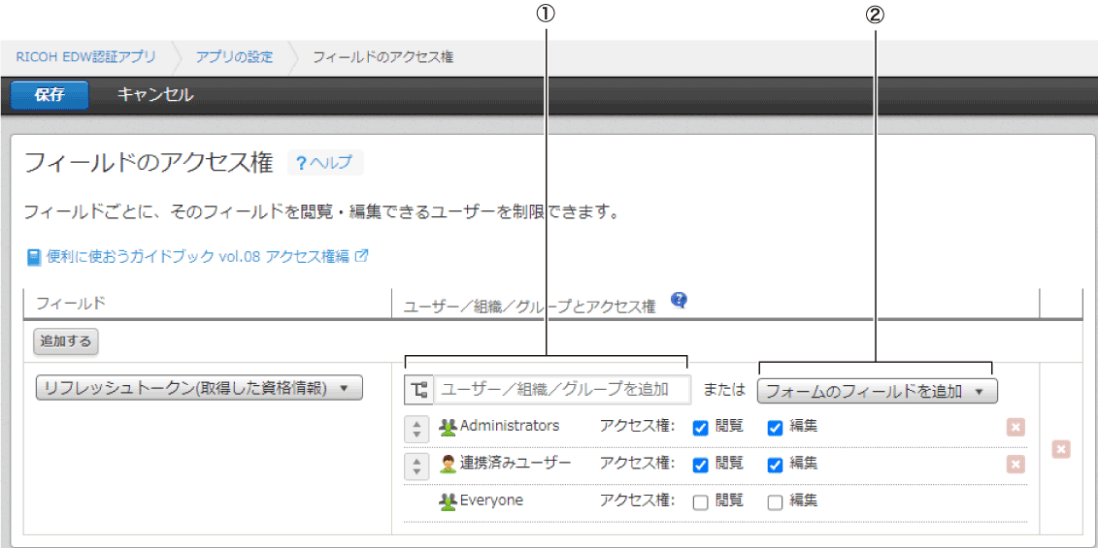This screenshot has width=1098, height=548.
Task: Open the リフレッシュトークン field dropdown
Action: [x=199, y=388]
